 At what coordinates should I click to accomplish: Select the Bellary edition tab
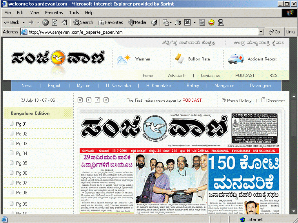(x=193, y=86)
